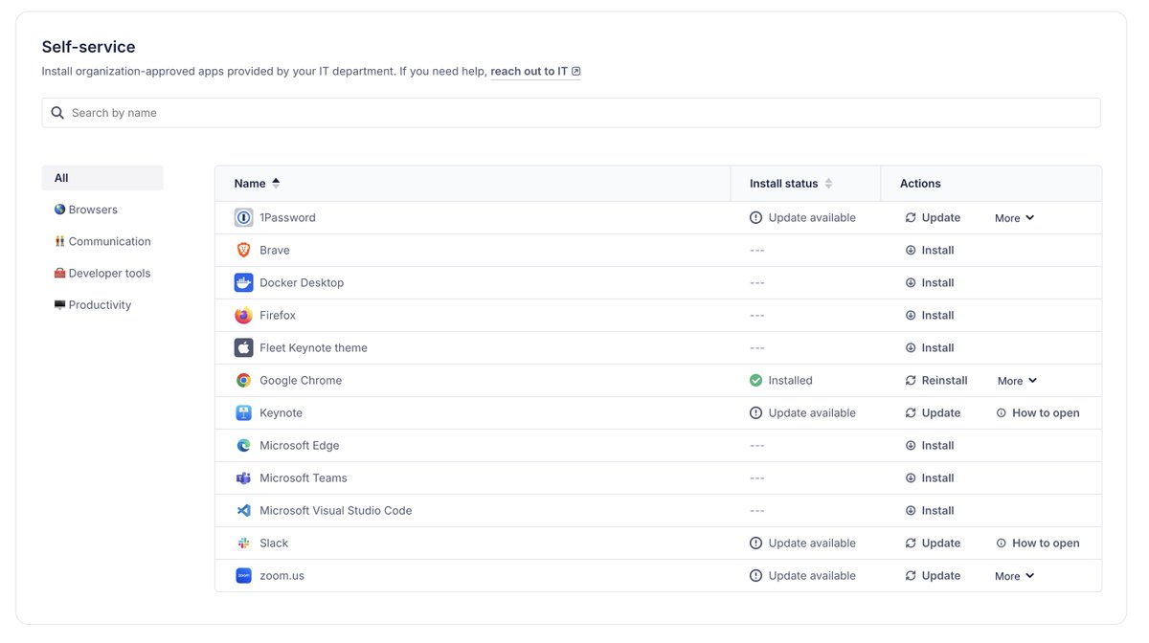The image size is (1149, 643).
Task: Click the Self-service heading
Action: (89, 47)
